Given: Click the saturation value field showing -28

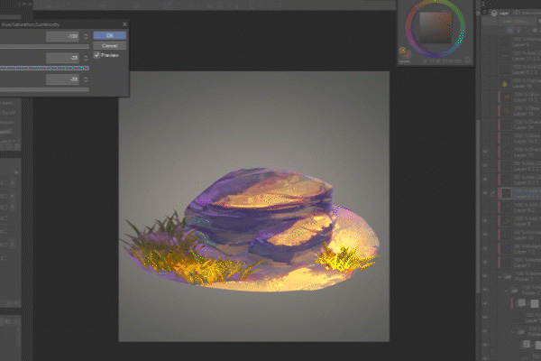Looking at the screenshot, I should tap(63, 58).
